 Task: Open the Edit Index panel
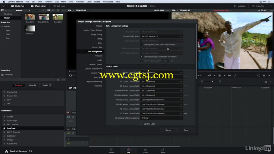tap(59, 6)
